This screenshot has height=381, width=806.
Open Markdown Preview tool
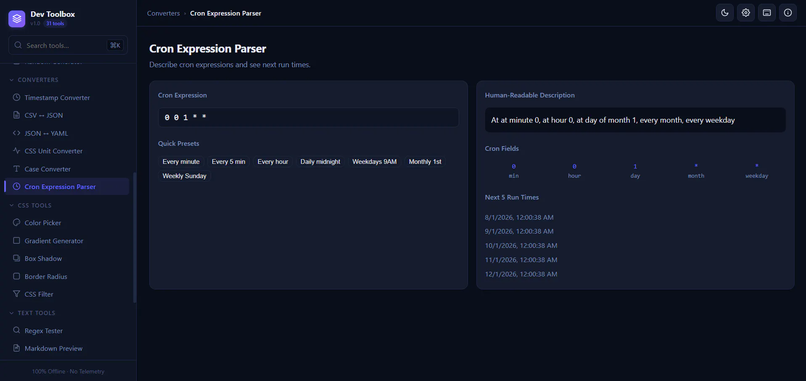coord(67,348)
